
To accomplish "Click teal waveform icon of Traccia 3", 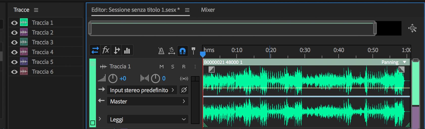I will 24,42.
